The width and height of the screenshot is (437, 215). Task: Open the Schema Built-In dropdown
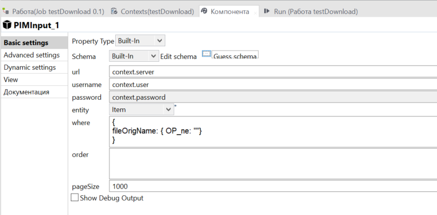click(134, 56)
